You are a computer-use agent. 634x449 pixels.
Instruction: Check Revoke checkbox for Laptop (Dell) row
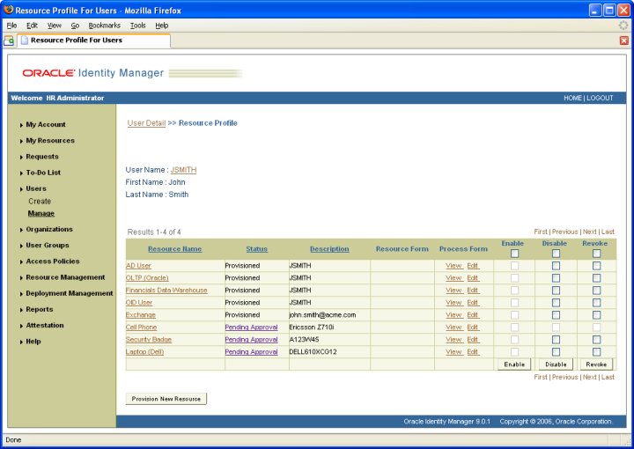(x=596, y=352)
